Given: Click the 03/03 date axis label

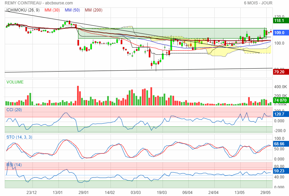Looking at the screenshot, I should [136, 193].
